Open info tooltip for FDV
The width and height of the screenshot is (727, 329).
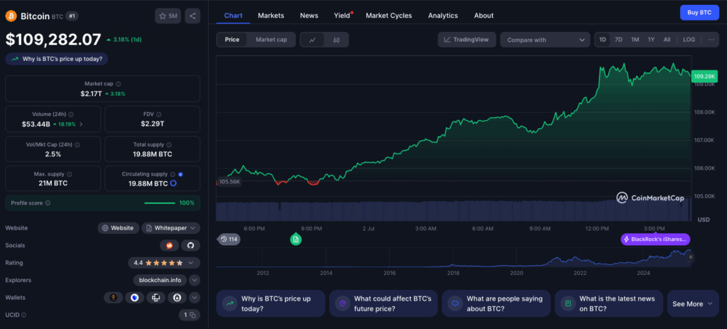point(158,114)
